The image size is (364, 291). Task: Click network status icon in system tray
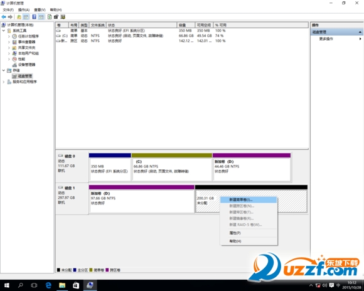(318, 285)
